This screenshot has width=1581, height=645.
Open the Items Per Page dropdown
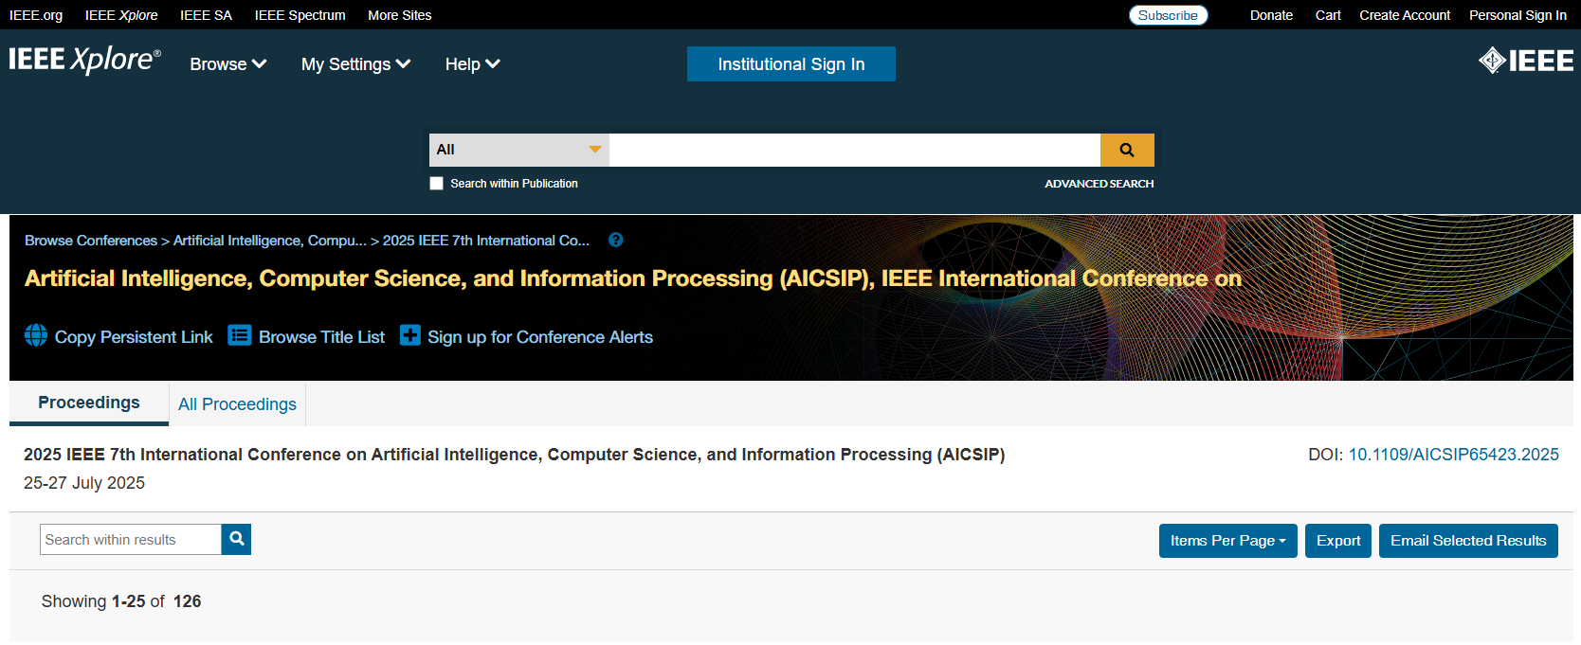click(1227, 541)
